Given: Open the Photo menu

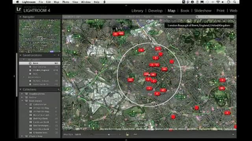Looking at the screenshot, I should 66,2.
